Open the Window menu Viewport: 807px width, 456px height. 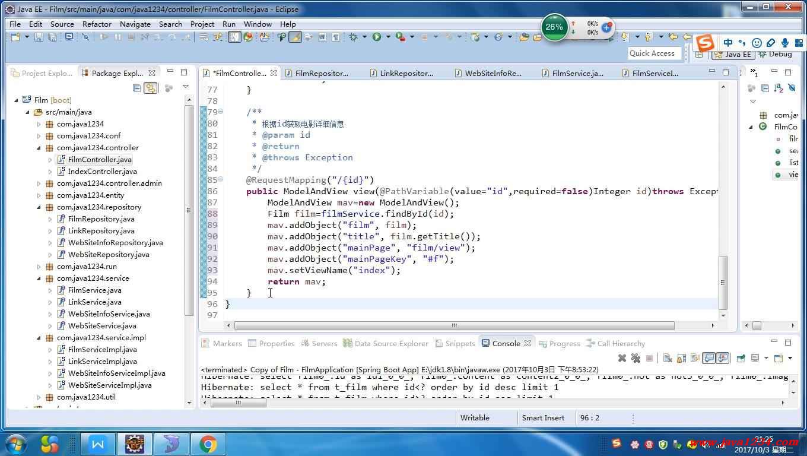(x=258, y=24)
